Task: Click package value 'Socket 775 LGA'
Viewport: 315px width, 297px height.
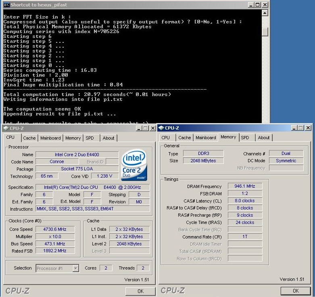Action: click(x=77, y=169)
